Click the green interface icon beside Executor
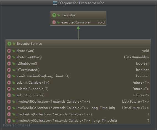157x130 pixels. point(54,15)
